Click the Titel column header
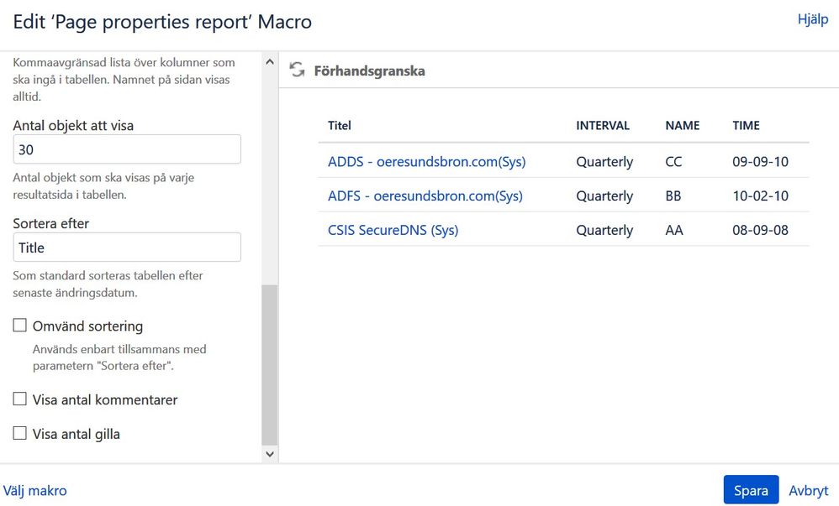Viewport: 839px width, 506px height. pos(340,126)
